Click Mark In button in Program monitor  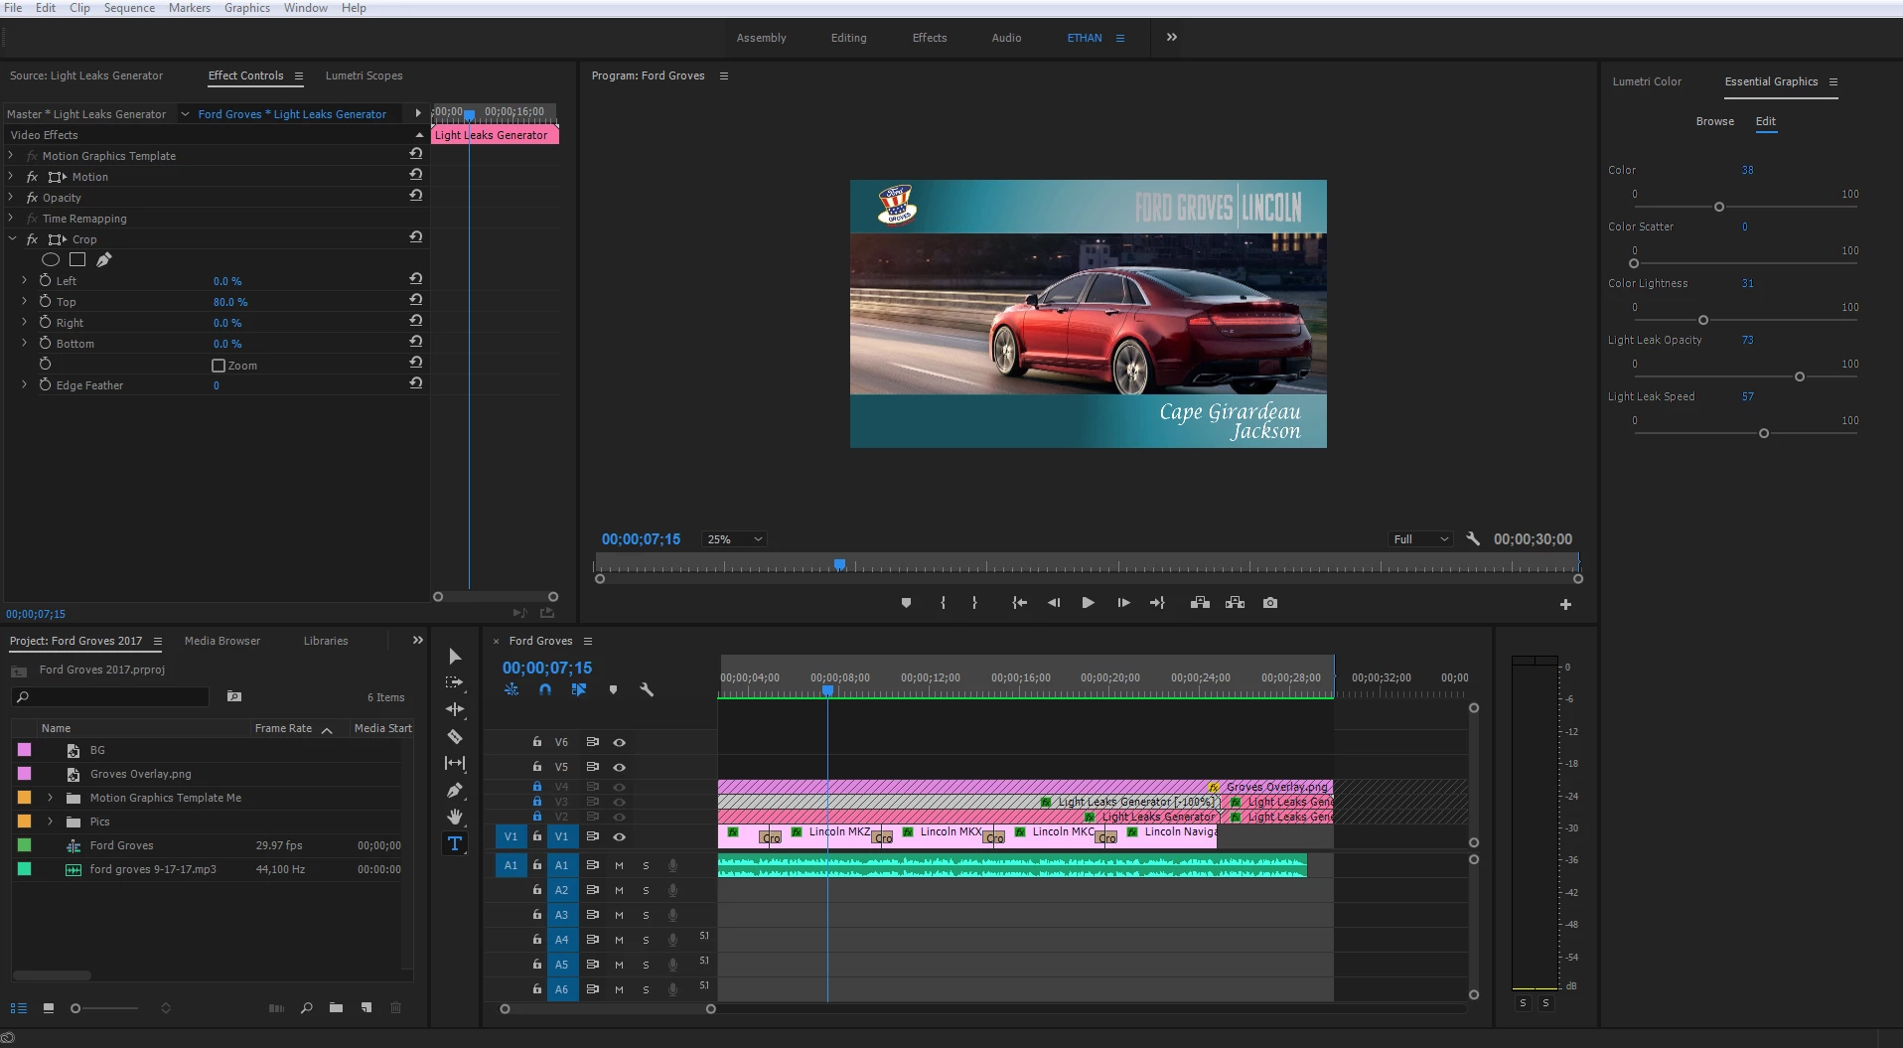943,603
